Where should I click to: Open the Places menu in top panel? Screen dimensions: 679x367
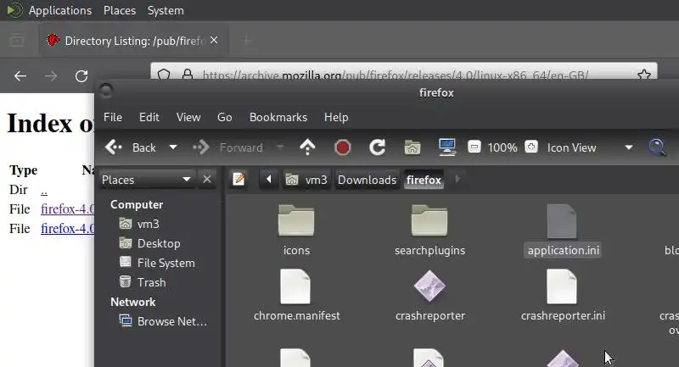pos(120,10)
